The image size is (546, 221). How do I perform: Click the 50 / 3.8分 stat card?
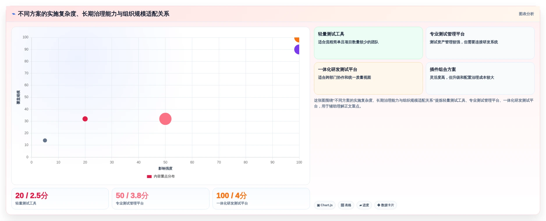point(160,199)
